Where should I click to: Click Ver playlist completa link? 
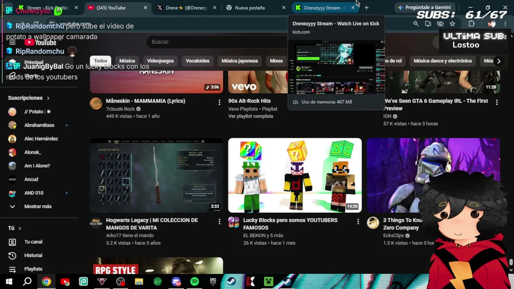click(x=251, y=116)
